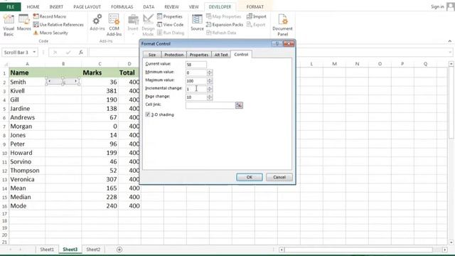The width and height of the screenshot is (455, 256).
Task: Open Macro Security settings
Action: (50, 33)
